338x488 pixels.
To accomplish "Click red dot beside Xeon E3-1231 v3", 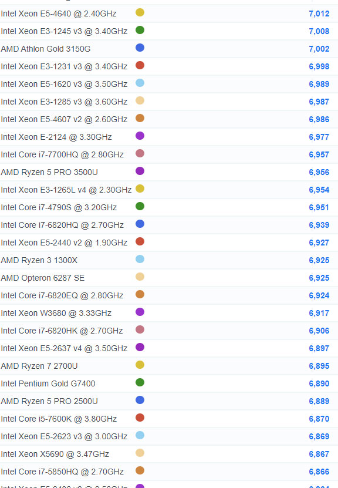I will point(140,65).
